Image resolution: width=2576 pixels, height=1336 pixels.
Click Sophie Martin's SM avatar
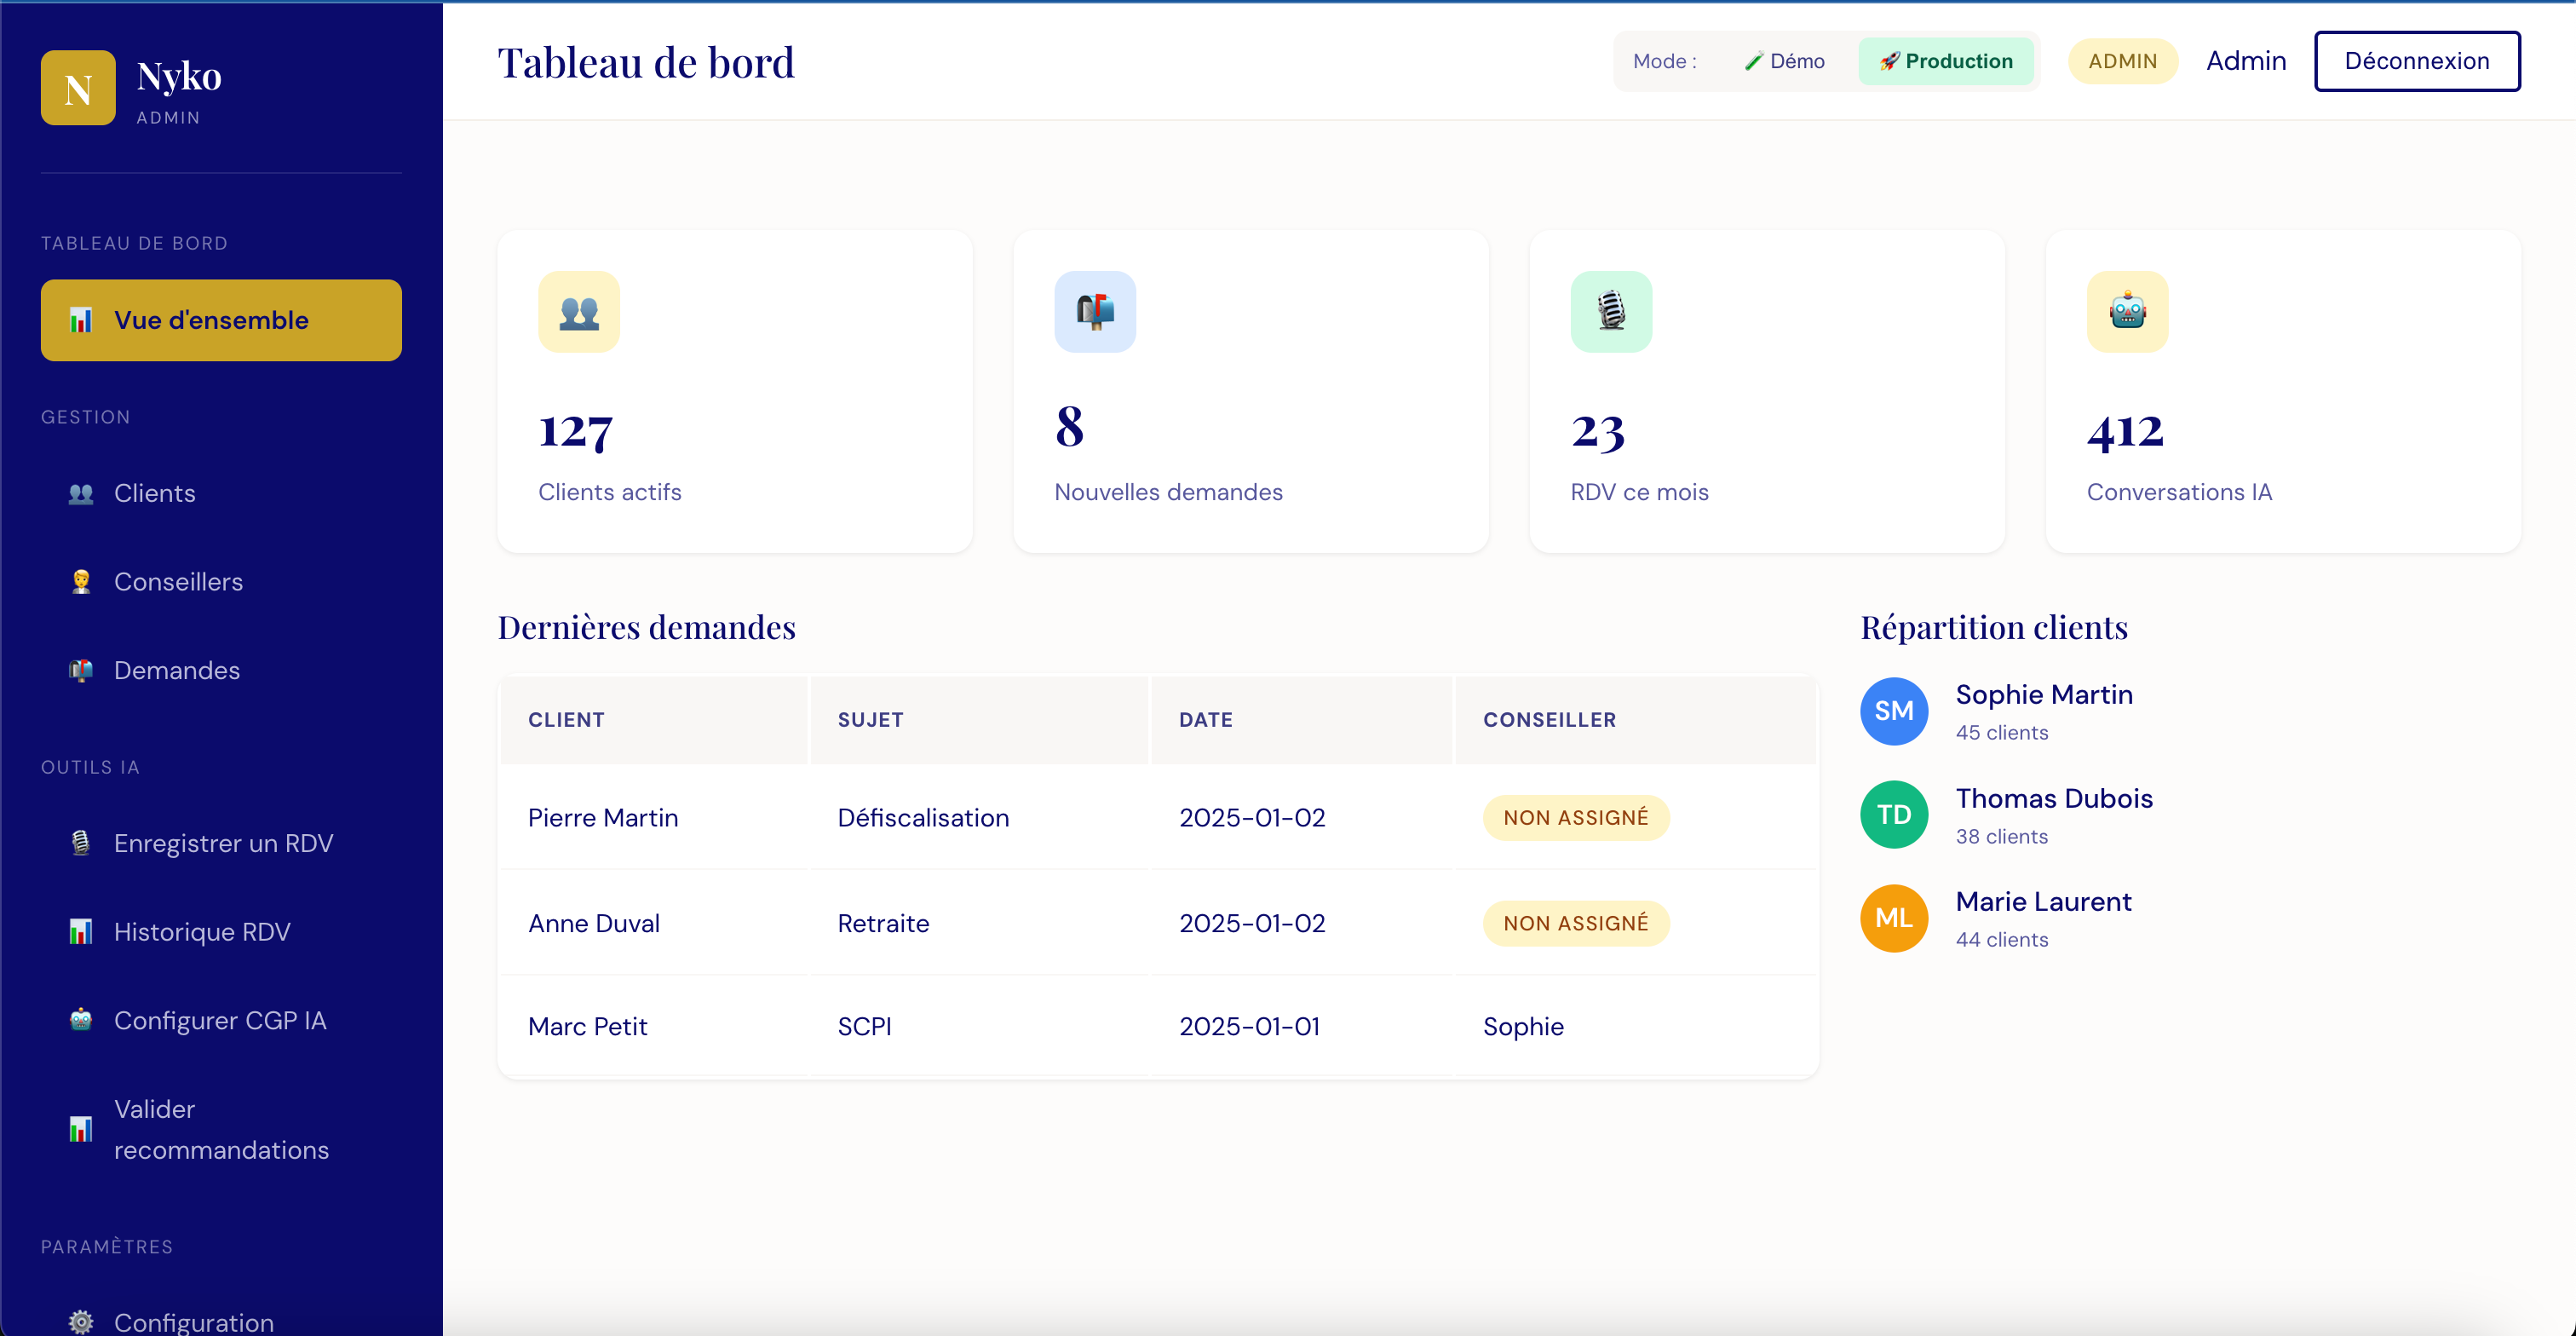click(x=1893, y=711)
